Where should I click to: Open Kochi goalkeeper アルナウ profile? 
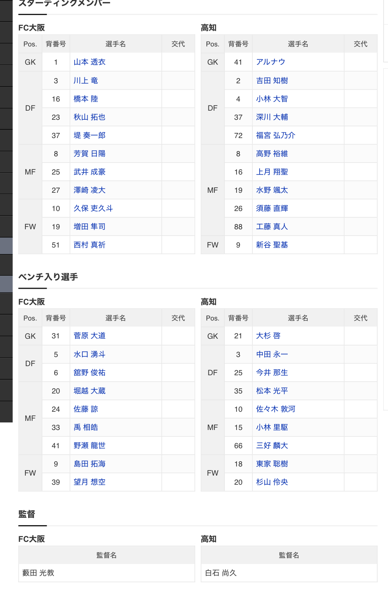[270, 62]
